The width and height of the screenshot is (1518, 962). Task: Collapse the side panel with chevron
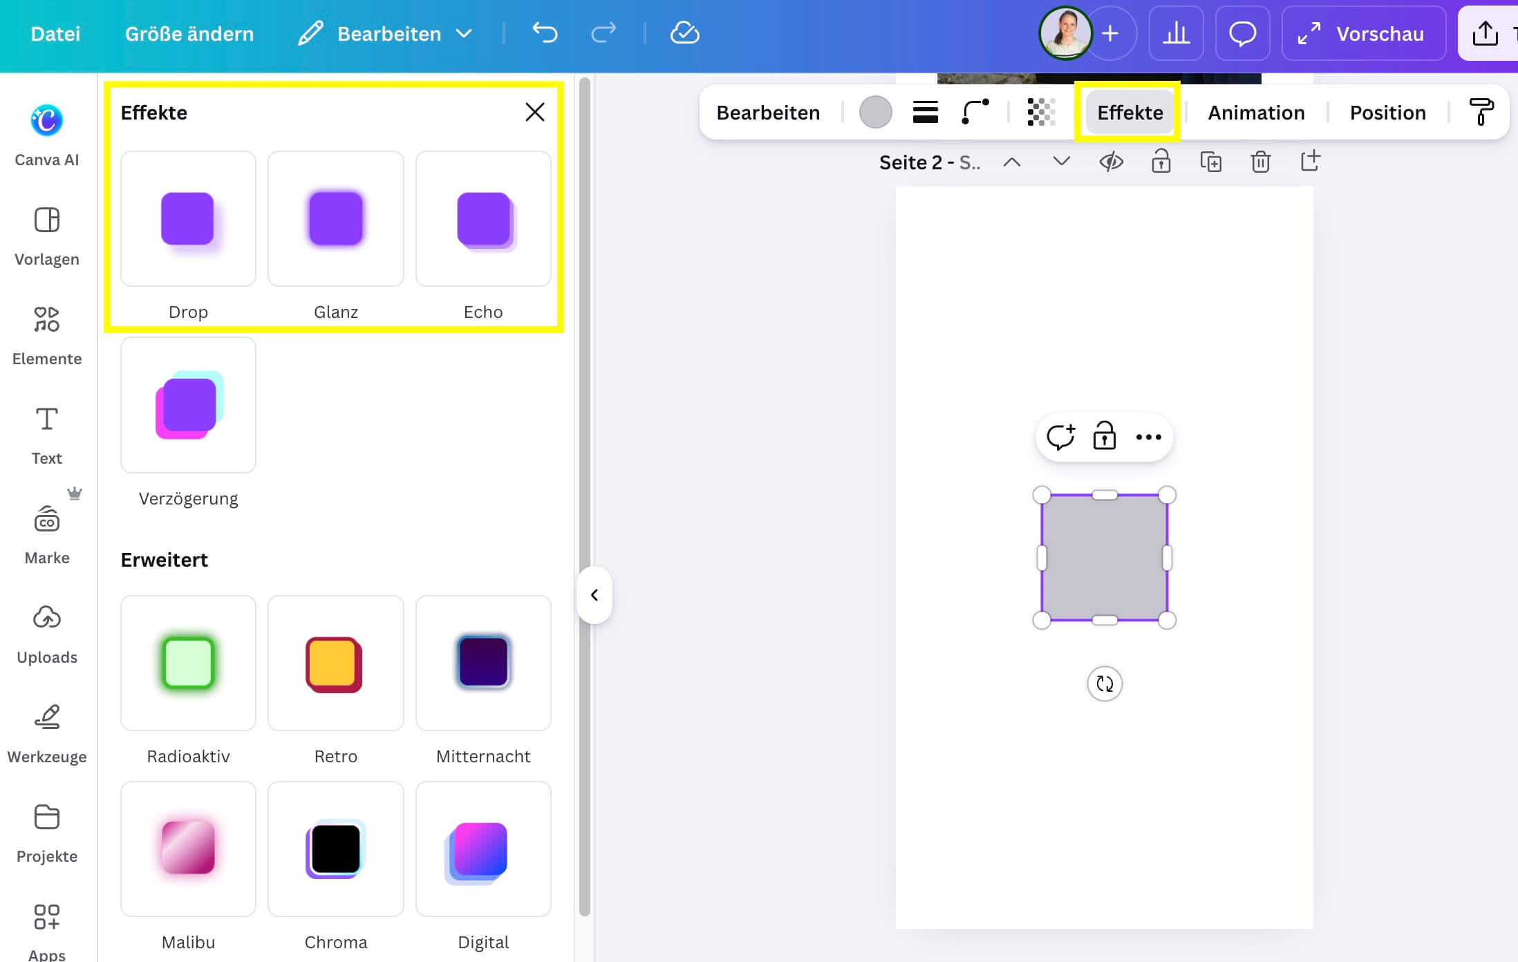(x=594, y=595)
